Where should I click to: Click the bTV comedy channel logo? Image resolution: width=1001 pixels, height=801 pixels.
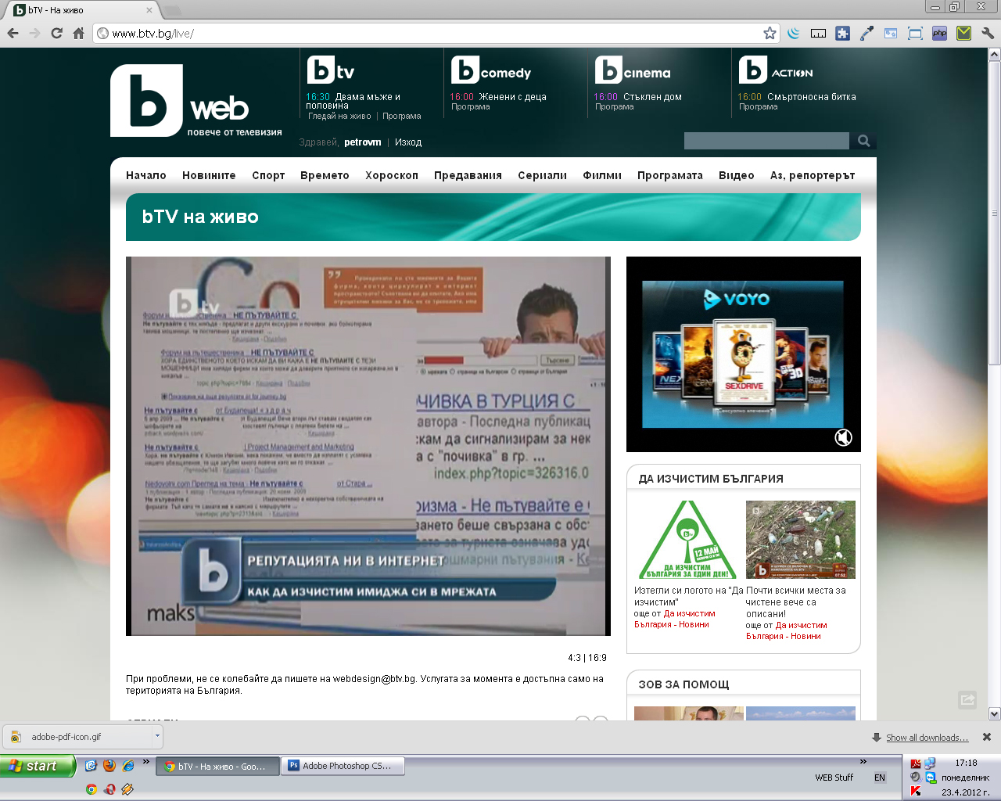click(x=491, y=70)
